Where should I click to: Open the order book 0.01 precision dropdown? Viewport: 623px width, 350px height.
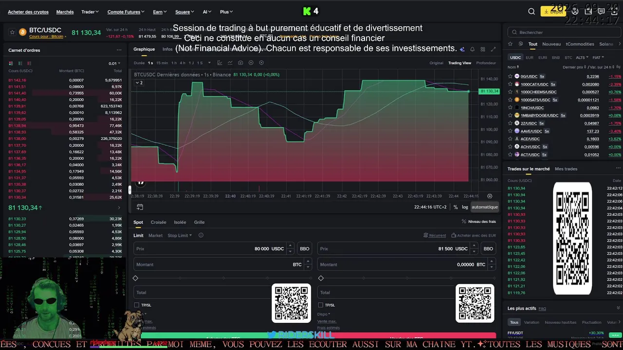pos(114,63)
